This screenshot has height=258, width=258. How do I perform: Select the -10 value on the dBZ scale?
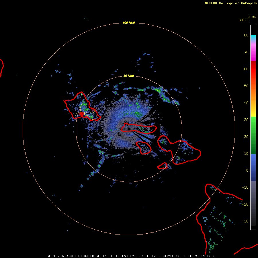[x=245, y=187]
